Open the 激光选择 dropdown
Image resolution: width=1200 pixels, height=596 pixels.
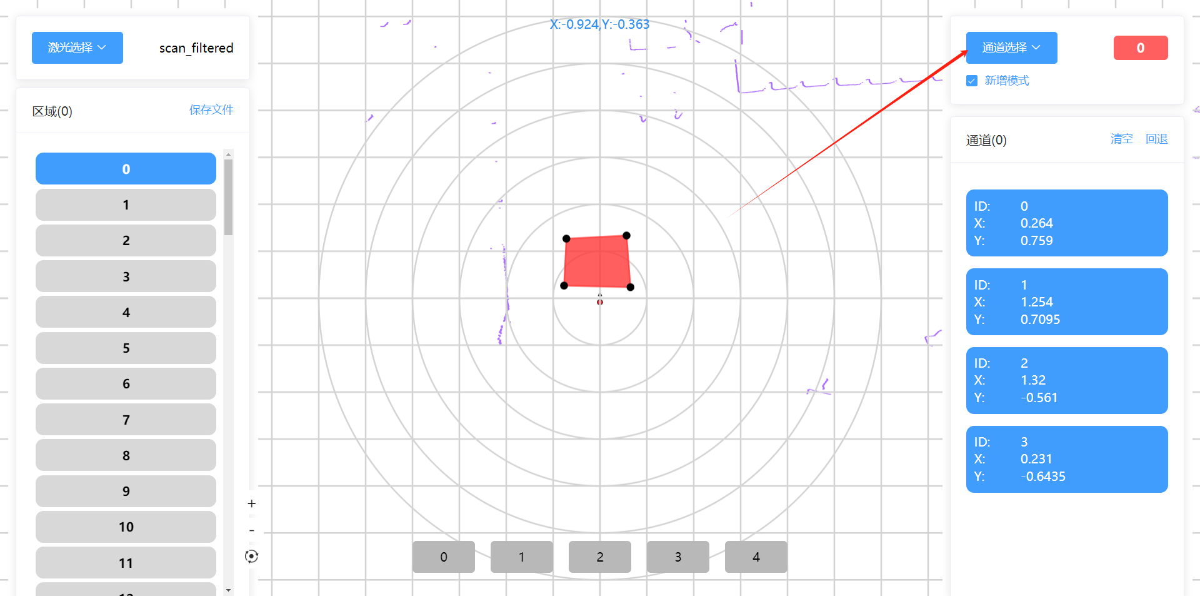pos(77,48)
